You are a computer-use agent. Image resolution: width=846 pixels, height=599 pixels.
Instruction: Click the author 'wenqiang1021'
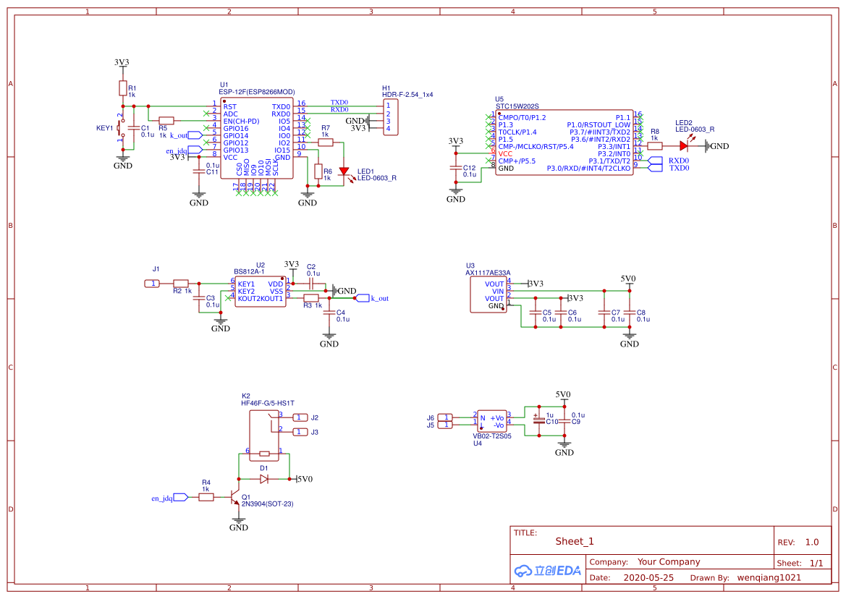click(x=769, y=577)
